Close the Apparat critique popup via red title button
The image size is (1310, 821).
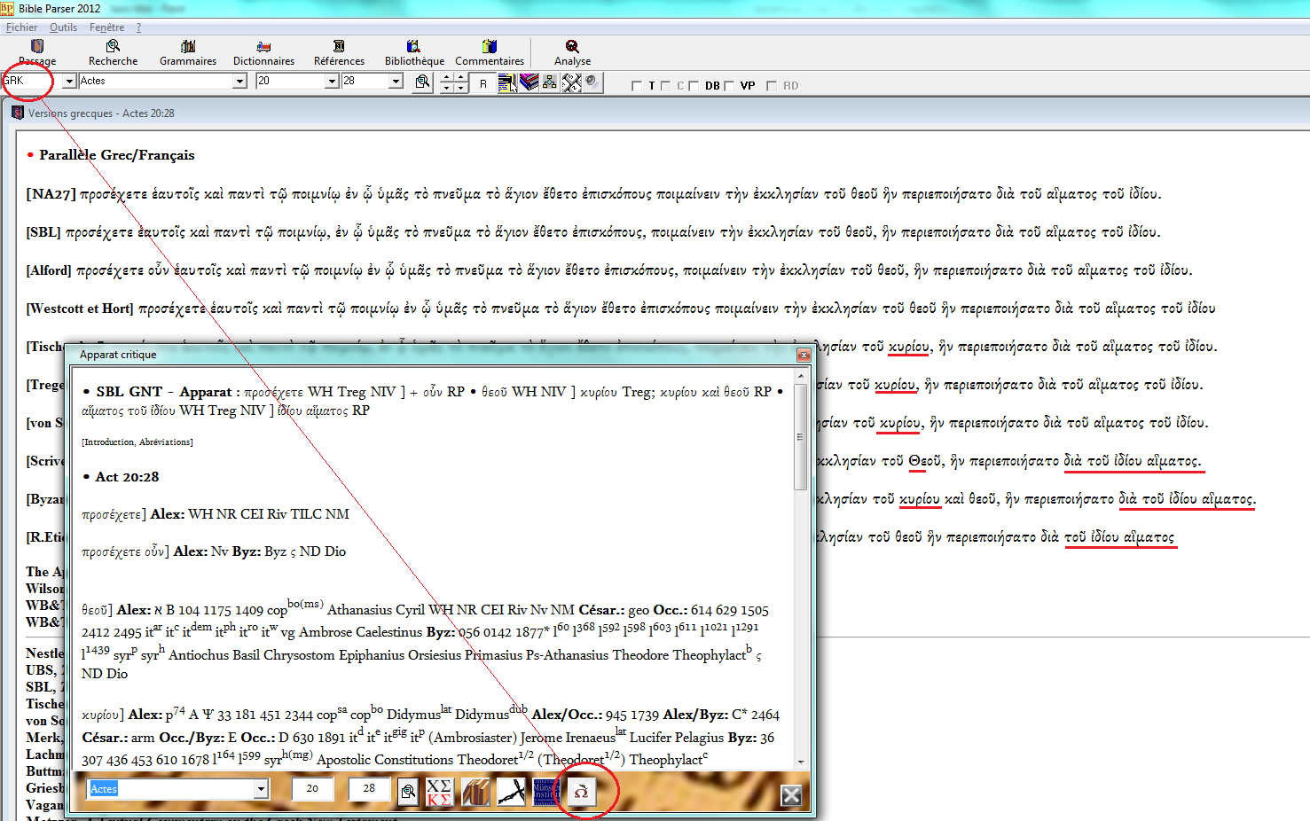click(804, 355)
